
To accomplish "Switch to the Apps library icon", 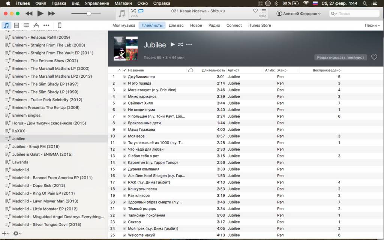I will coord(36,25).
